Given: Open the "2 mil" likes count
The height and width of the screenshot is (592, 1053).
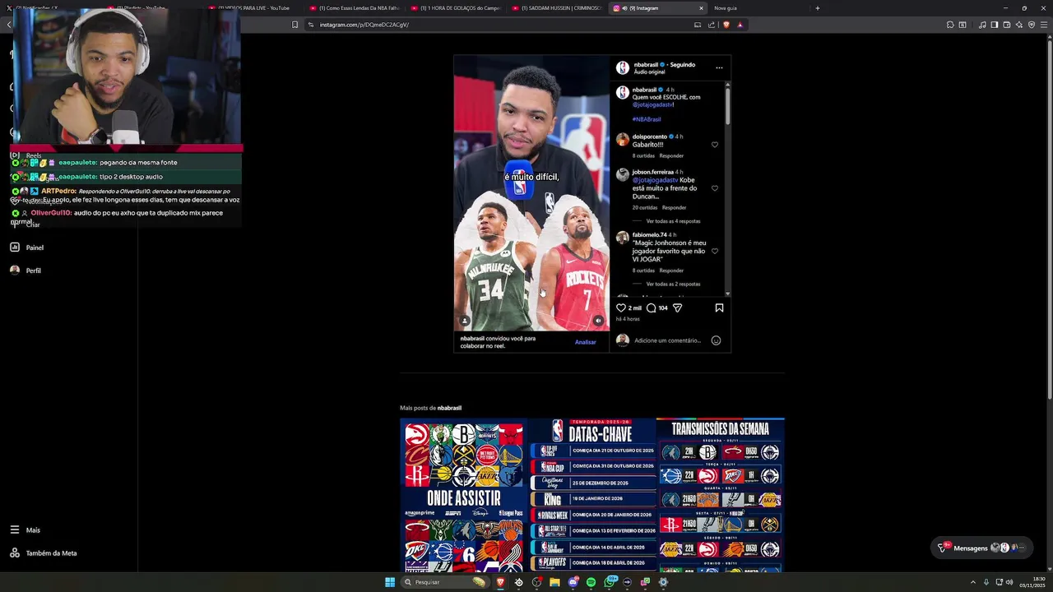Looking at the screenshot, I should pyautogui.click(x=635, y=308).
